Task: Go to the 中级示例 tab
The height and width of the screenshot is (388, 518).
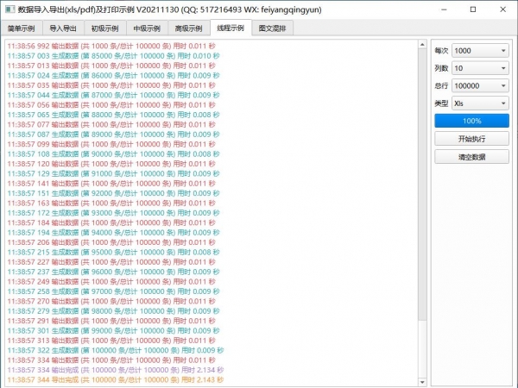Action: [148, 28]
